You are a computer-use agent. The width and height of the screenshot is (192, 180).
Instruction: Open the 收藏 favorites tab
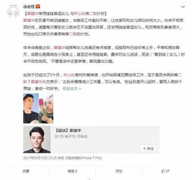tap(26, 171)
